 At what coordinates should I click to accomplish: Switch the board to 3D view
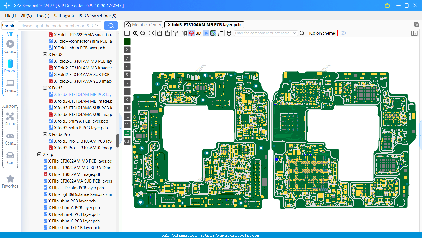click(198, 33)
